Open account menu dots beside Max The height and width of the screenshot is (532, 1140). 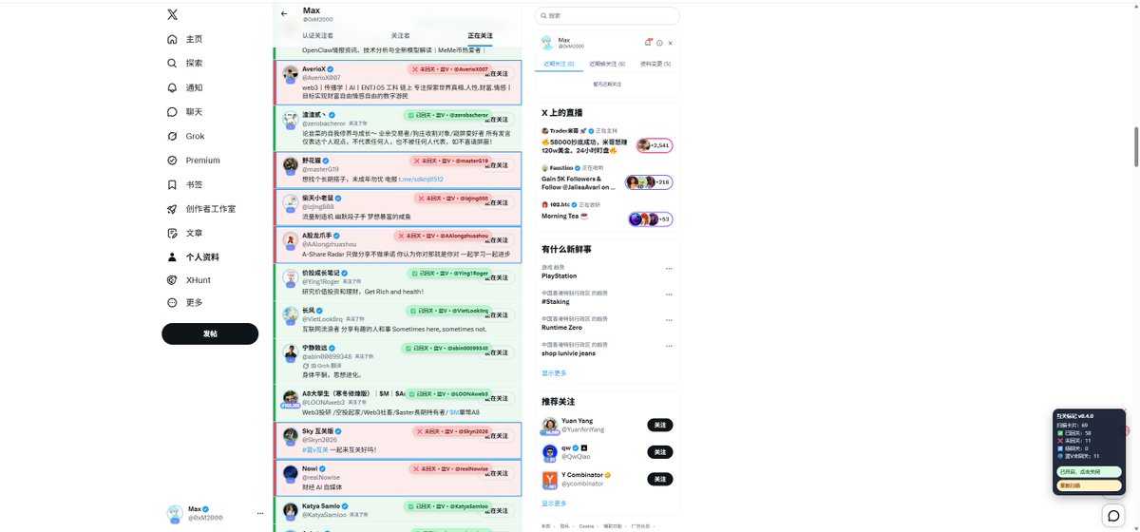260,514
